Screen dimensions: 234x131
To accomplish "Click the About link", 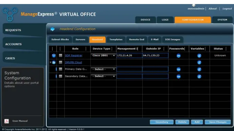I will click(x=213, y=9).
